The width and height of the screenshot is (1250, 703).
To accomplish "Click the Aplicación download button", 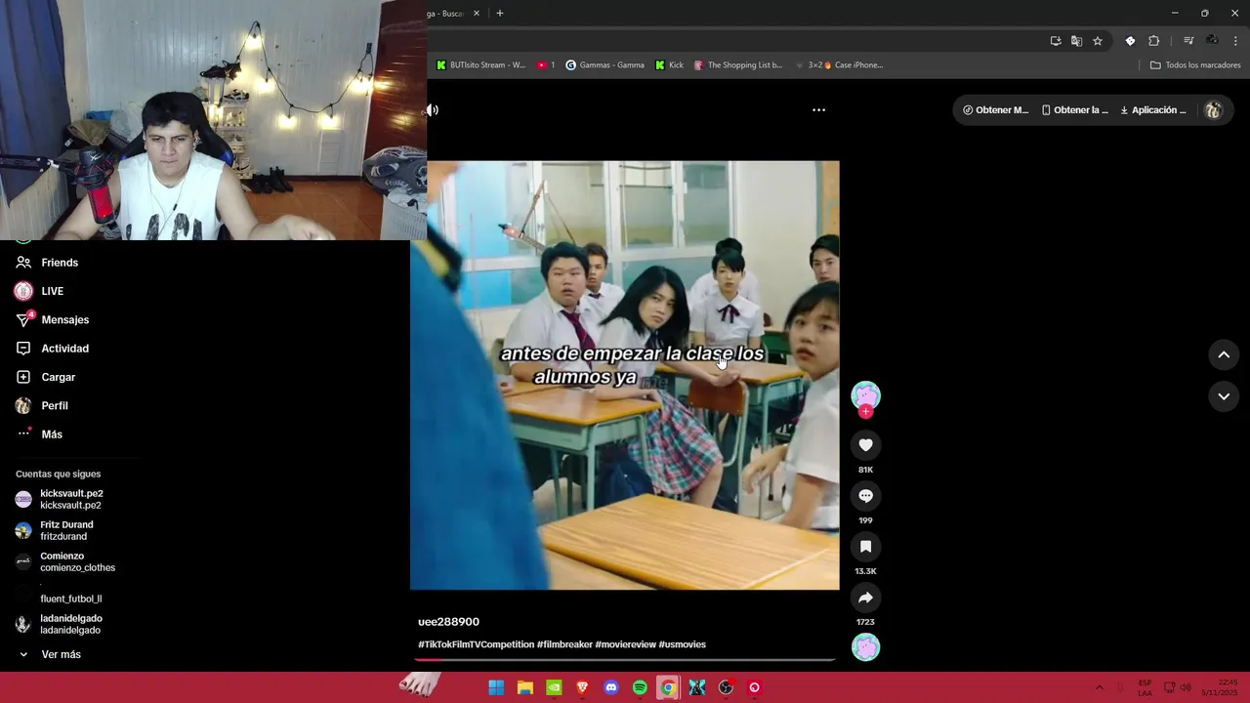I will pyautogui.click(x=1153, y=110).
